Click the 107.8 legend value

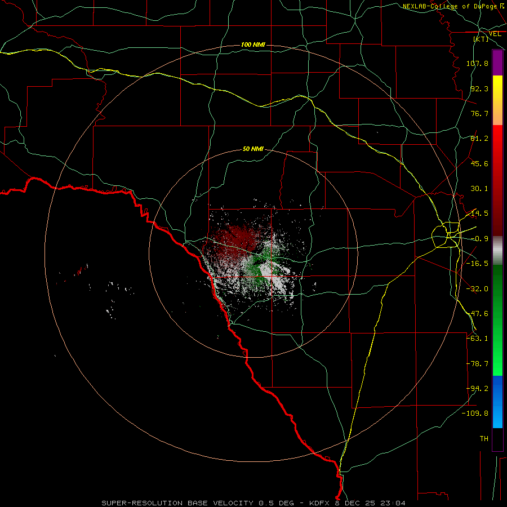(x=477, y=63)
